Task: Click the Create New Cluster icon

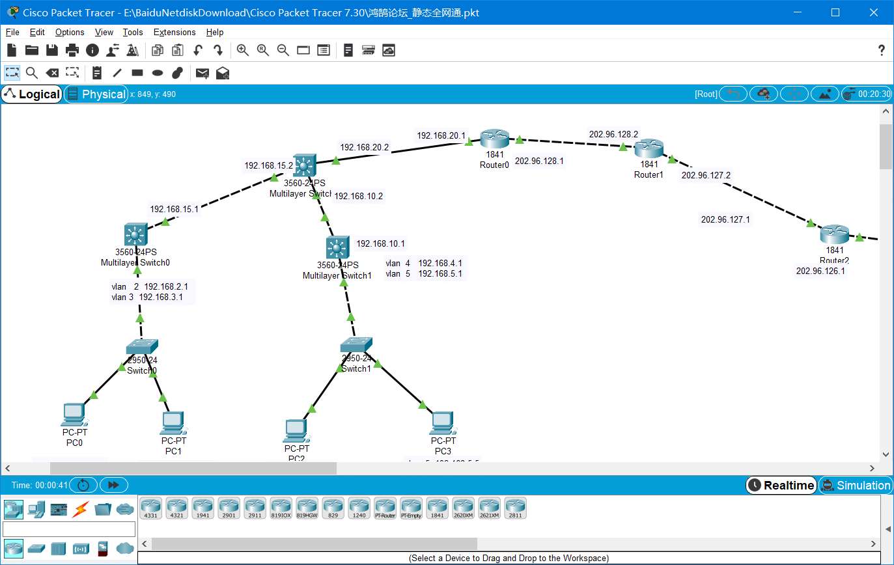Action: coord(764,94)
